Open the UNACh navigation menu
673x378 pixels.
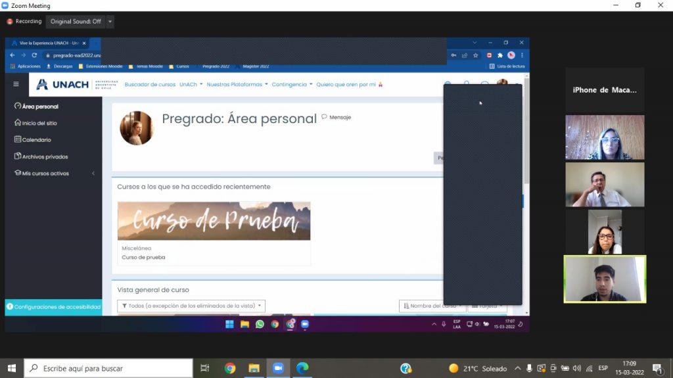pyautogui.click(x=191, y=85)
